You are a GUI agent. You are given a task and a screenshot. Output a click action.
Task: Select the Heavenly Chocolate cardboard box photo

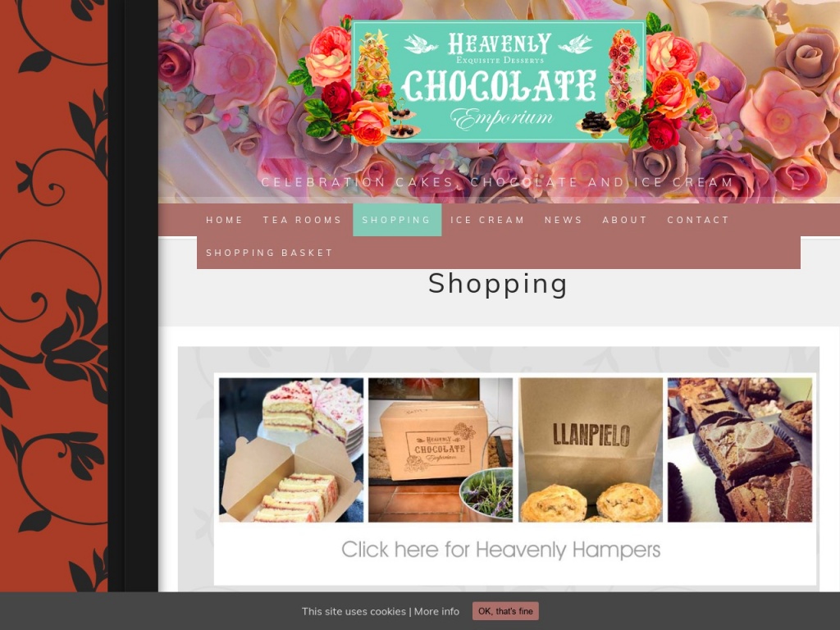[441, 450]
